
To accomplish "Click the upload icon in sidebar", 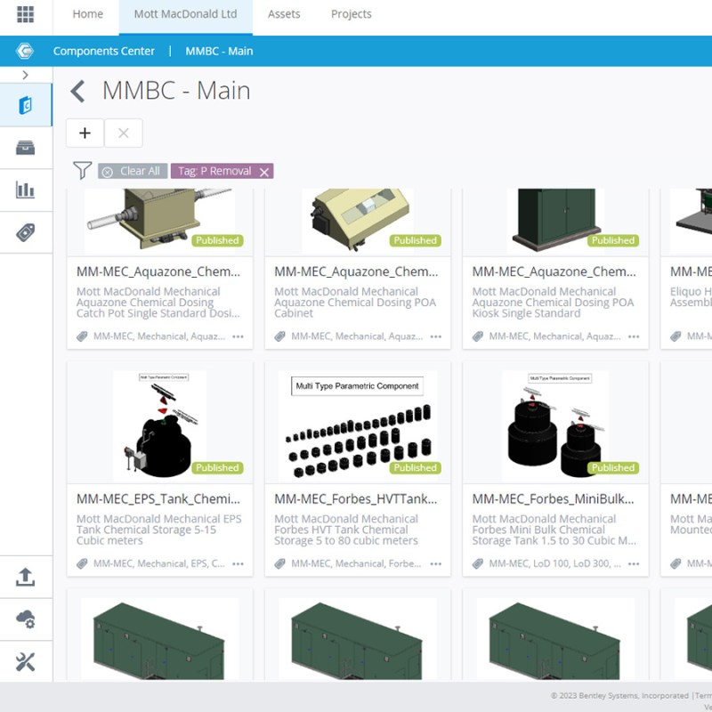I will 26,577.
